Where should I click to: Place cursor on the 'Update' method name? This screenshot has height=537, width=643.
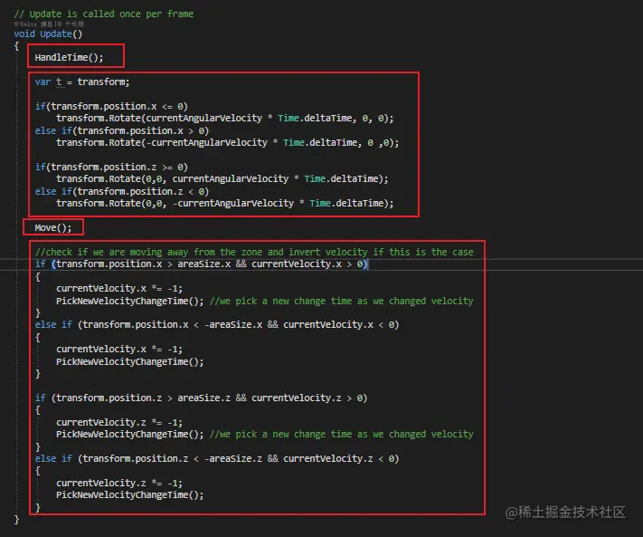point(56,34)
